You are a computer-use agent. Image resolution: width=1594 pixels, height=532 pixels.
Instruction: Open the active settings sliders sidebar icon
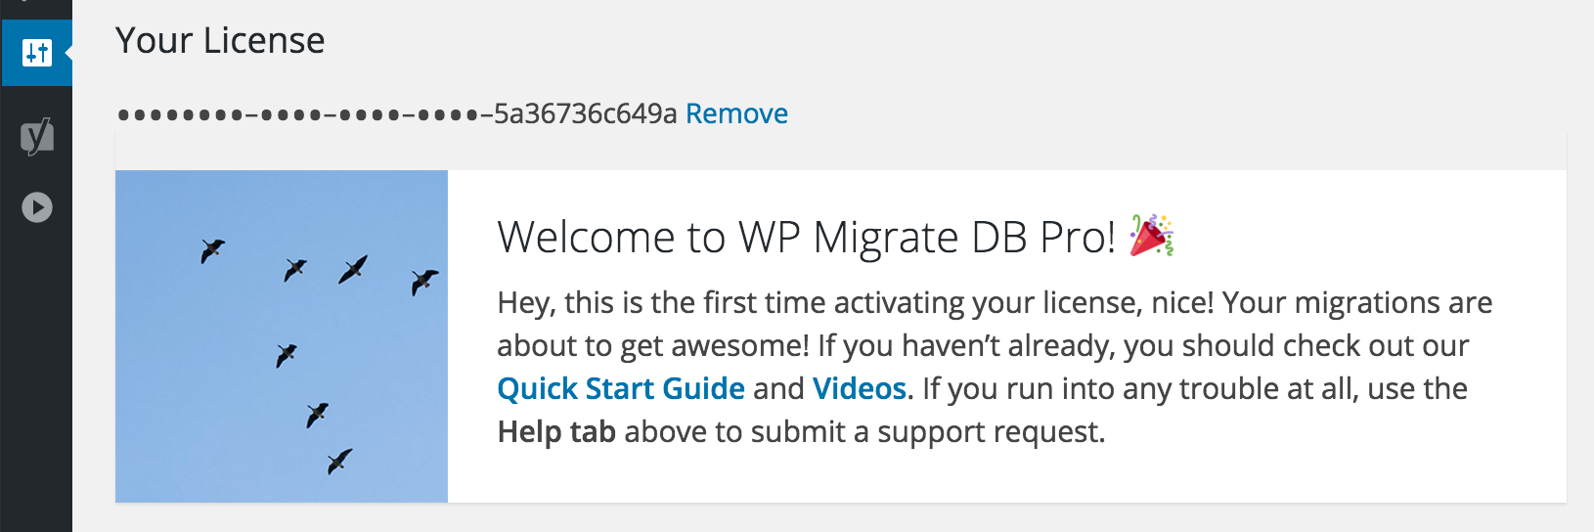tap(36, 53)
